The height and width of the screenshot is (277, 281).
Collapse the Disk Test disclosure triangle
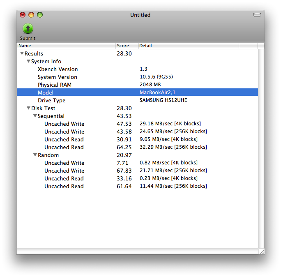(x=28, y=108)
